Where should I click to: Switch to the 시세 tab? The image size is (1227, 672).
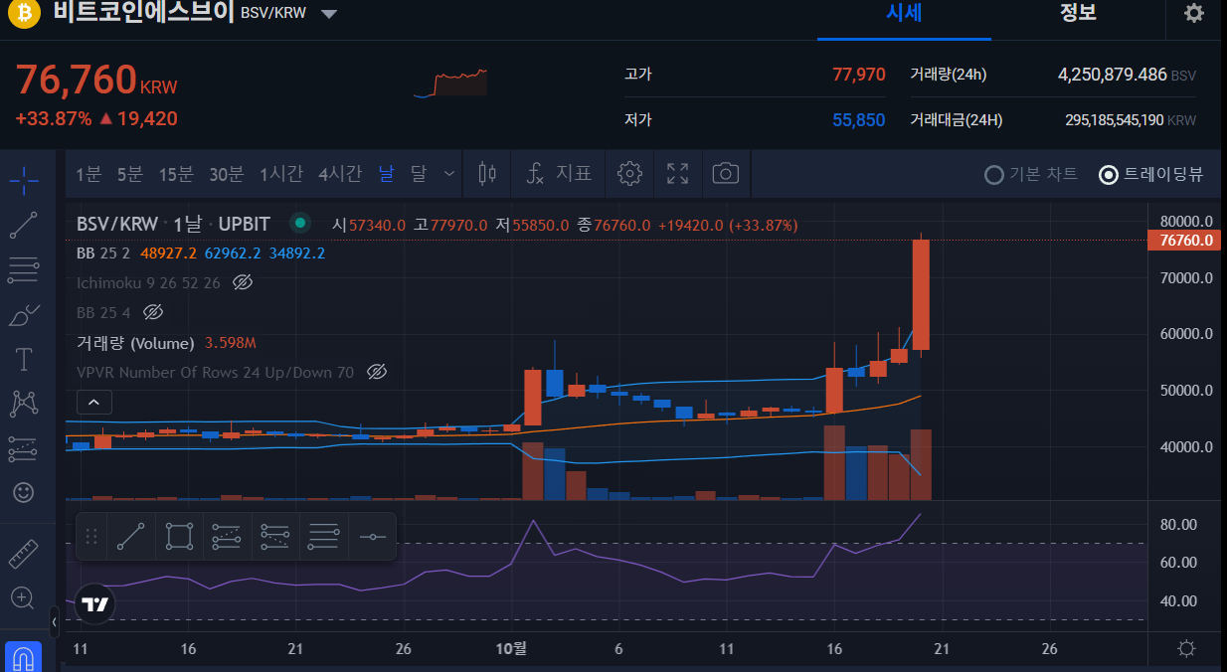[x=904, y=13]
